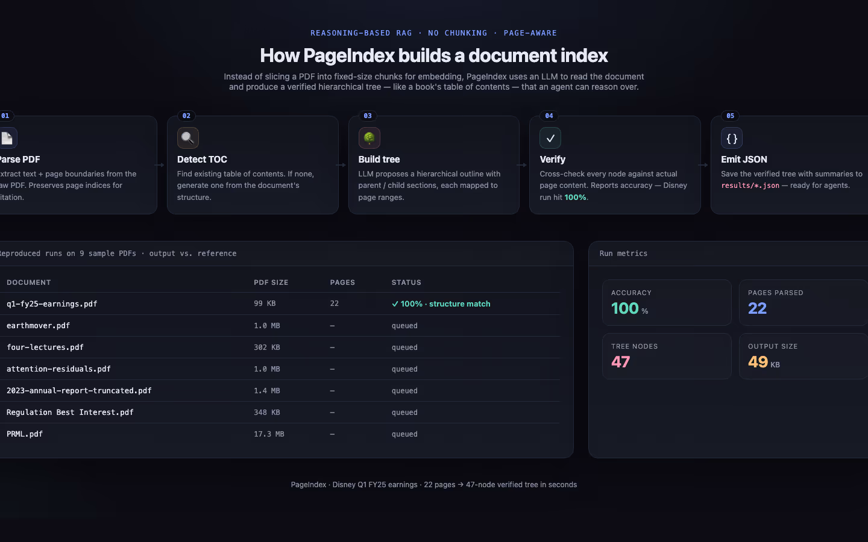The height and width of the screenshot is (542, 868).
Task: Click step badge 03
Action: [x=368, y=116]
